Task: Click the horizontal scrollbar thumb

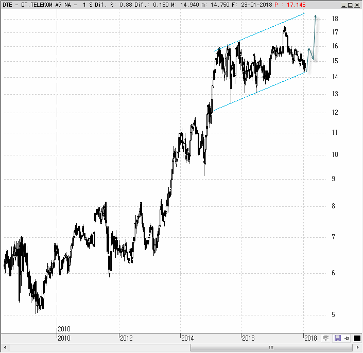Action: [x=271, y=347]
